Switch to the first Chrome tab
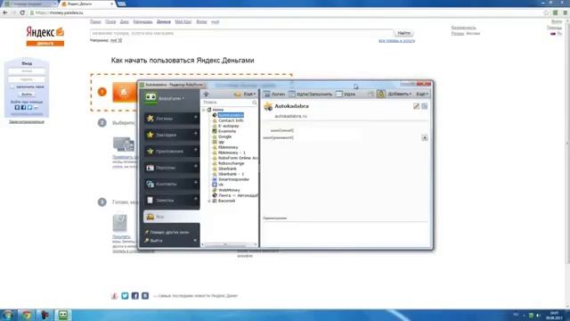 click(29, 4)
